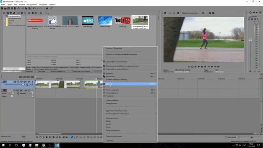The width and height of the screenshot is (263, 148).
Task: Click the Copy icon in main toolbar
Action: [x=26, y=8]
